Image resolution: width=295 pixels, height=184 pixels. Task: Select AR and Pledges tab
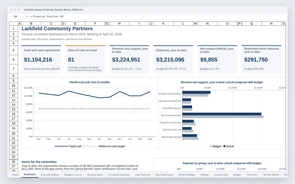tap(187, 174)
